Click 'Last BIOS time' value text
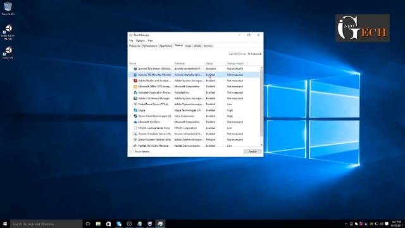Image resolution: width=405 pixels, height=228 pixels. pyautogui.click(x=254, y=54)
